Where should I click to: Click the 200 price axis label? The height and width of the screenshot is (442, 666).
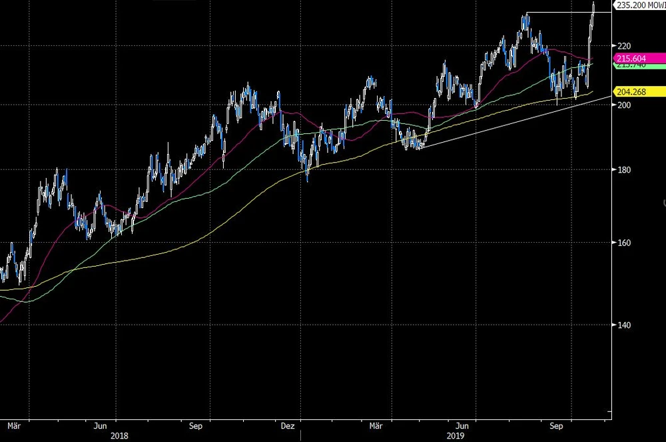(x=623, y=105)
